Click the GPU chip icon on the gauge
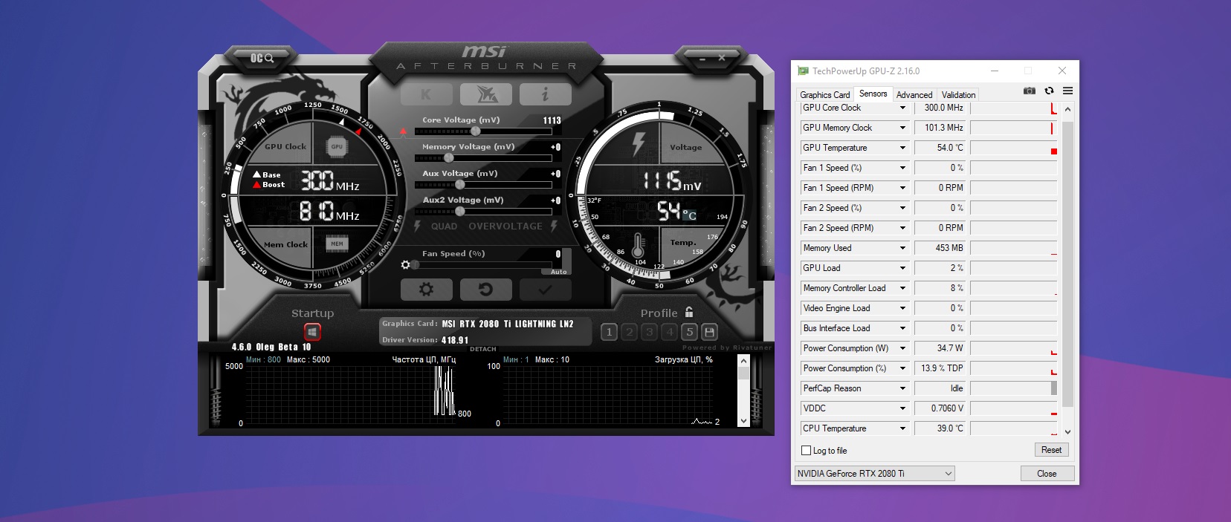Screen dimensions: 1231x522 [x=337, y=146]
